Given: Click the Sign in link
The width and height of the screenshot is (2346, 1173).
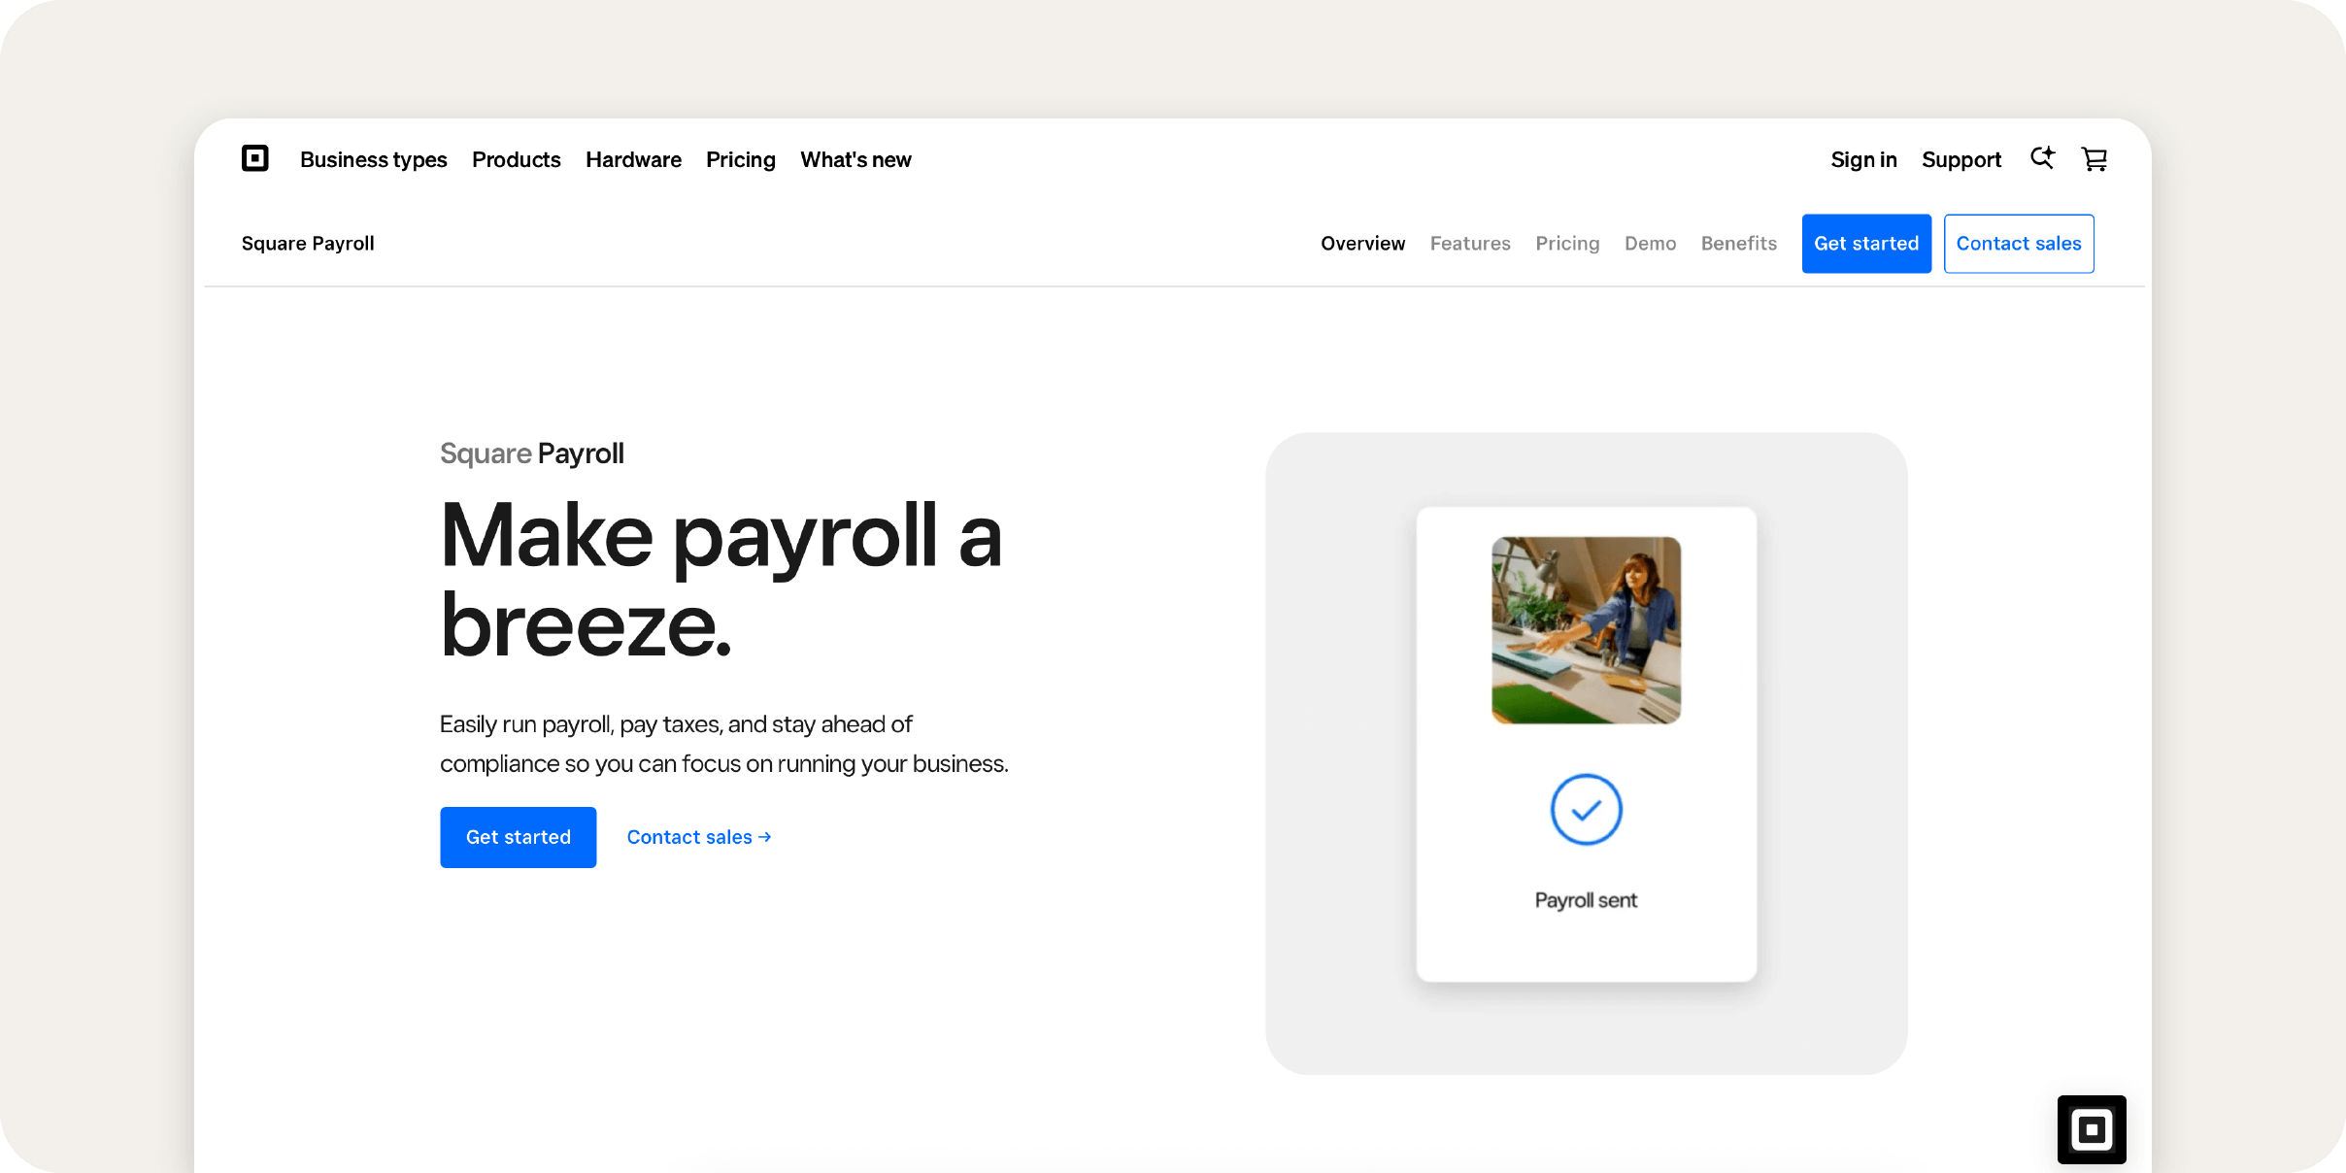Looking at the screenshot, I should click(x=1863, y=159).
